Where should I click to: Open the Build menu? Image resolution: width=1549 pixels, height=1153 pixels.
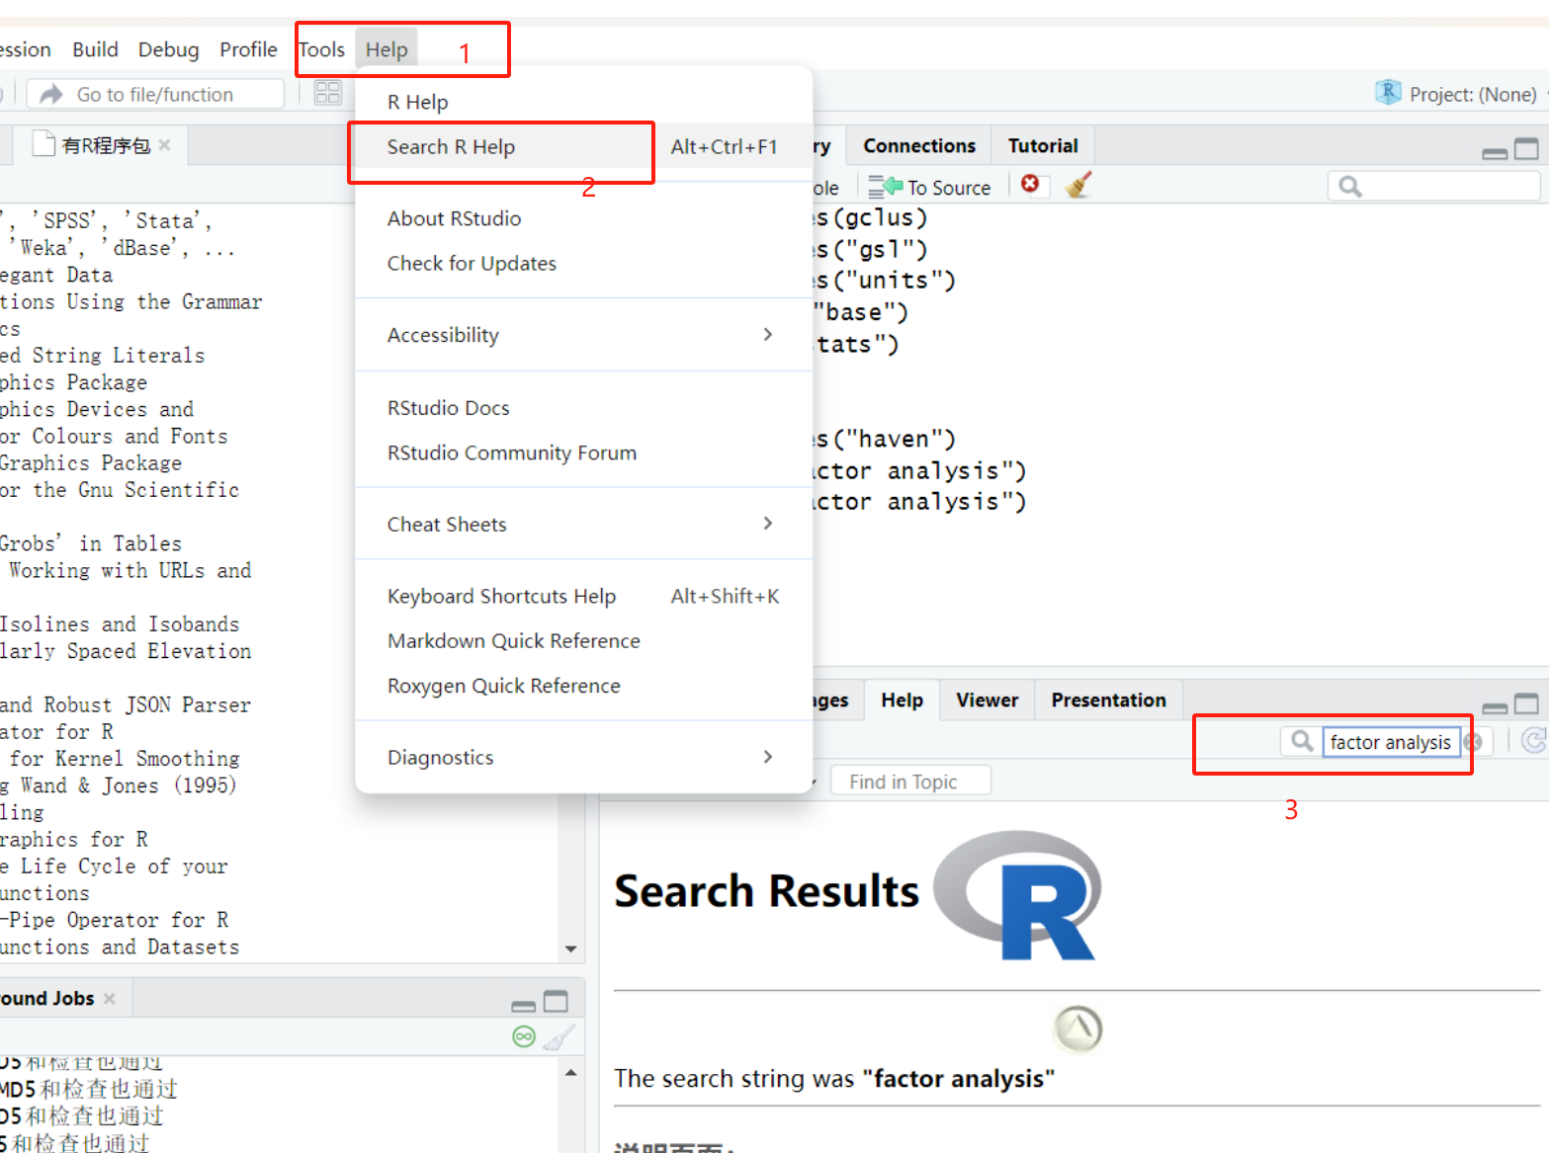coord(95,49)
